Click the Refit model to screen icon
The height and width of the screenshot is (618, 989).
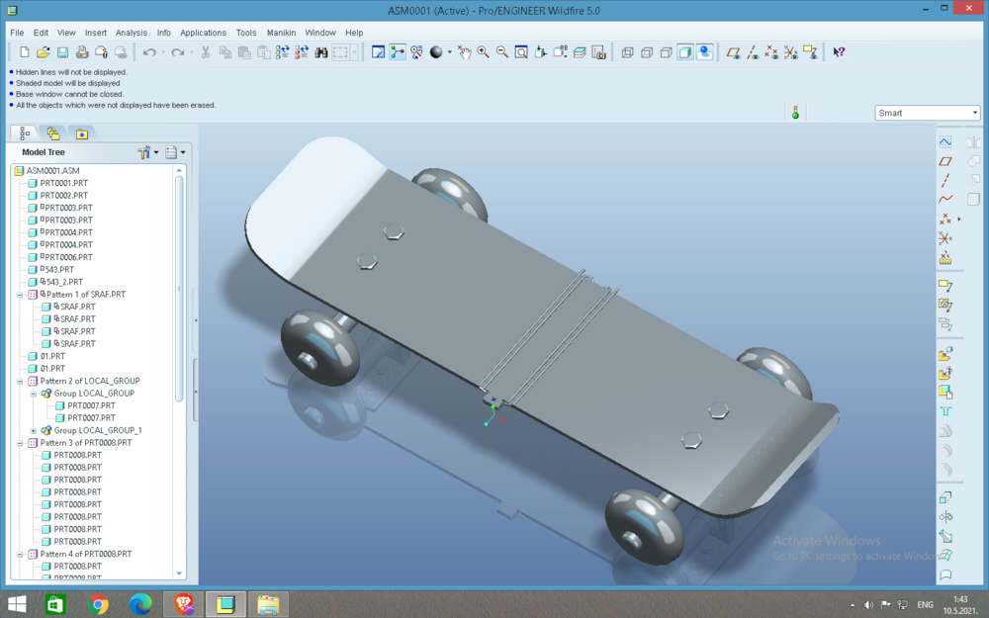pos(521,52)
